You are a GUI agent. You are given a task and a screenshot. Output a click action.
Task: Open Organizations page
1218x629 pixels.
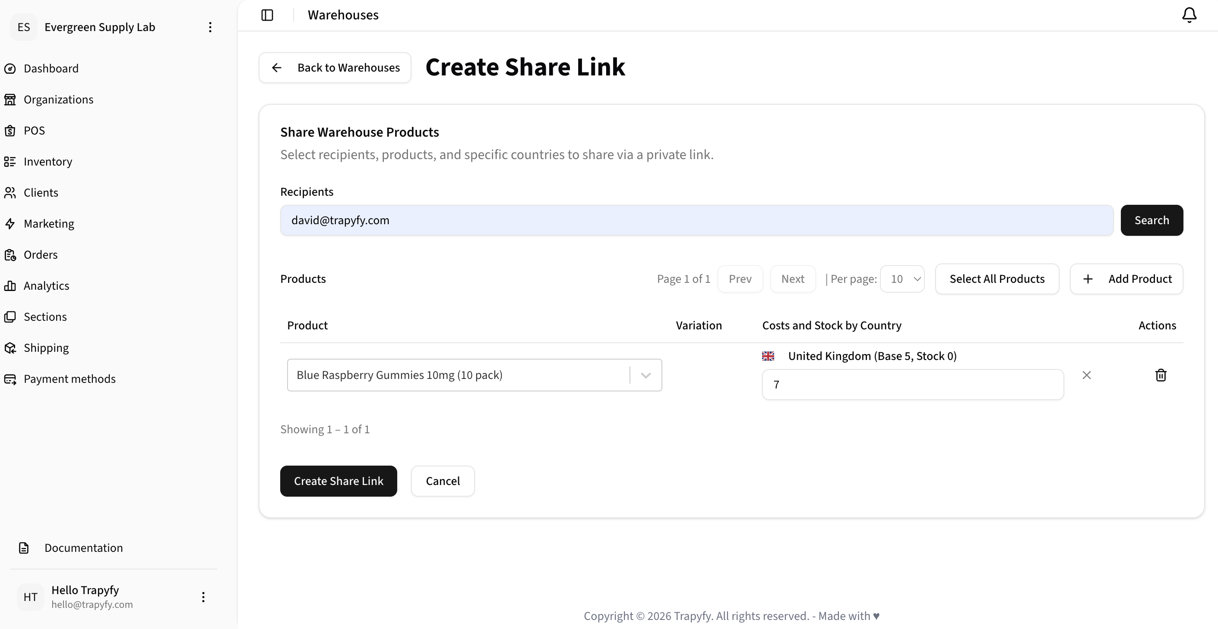click(x=59, y=100)
